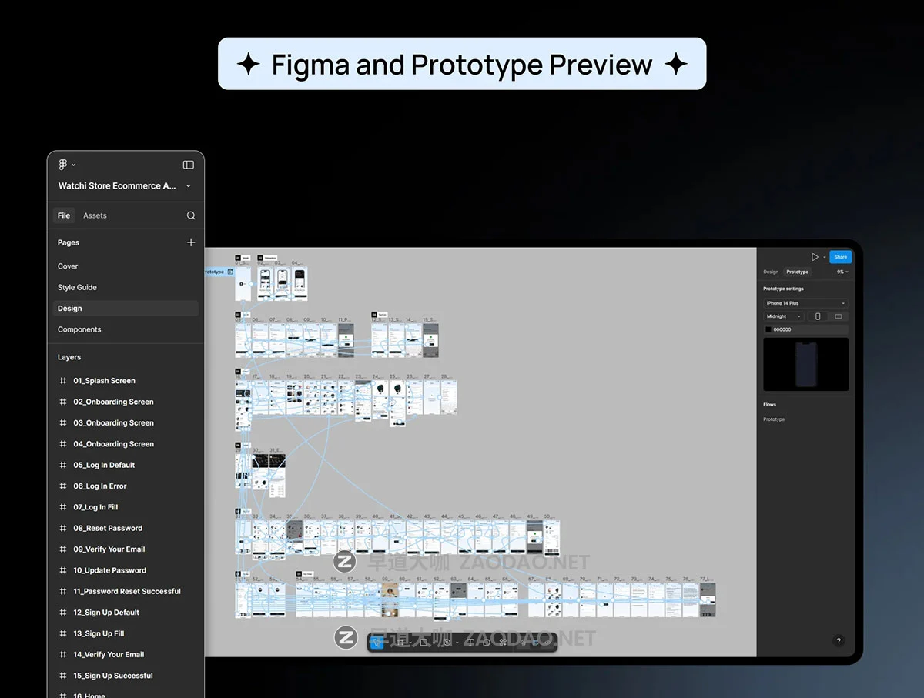Click the black 000000 background color swatch
This screenshot has width=924, height=698.
coord(768,329)
